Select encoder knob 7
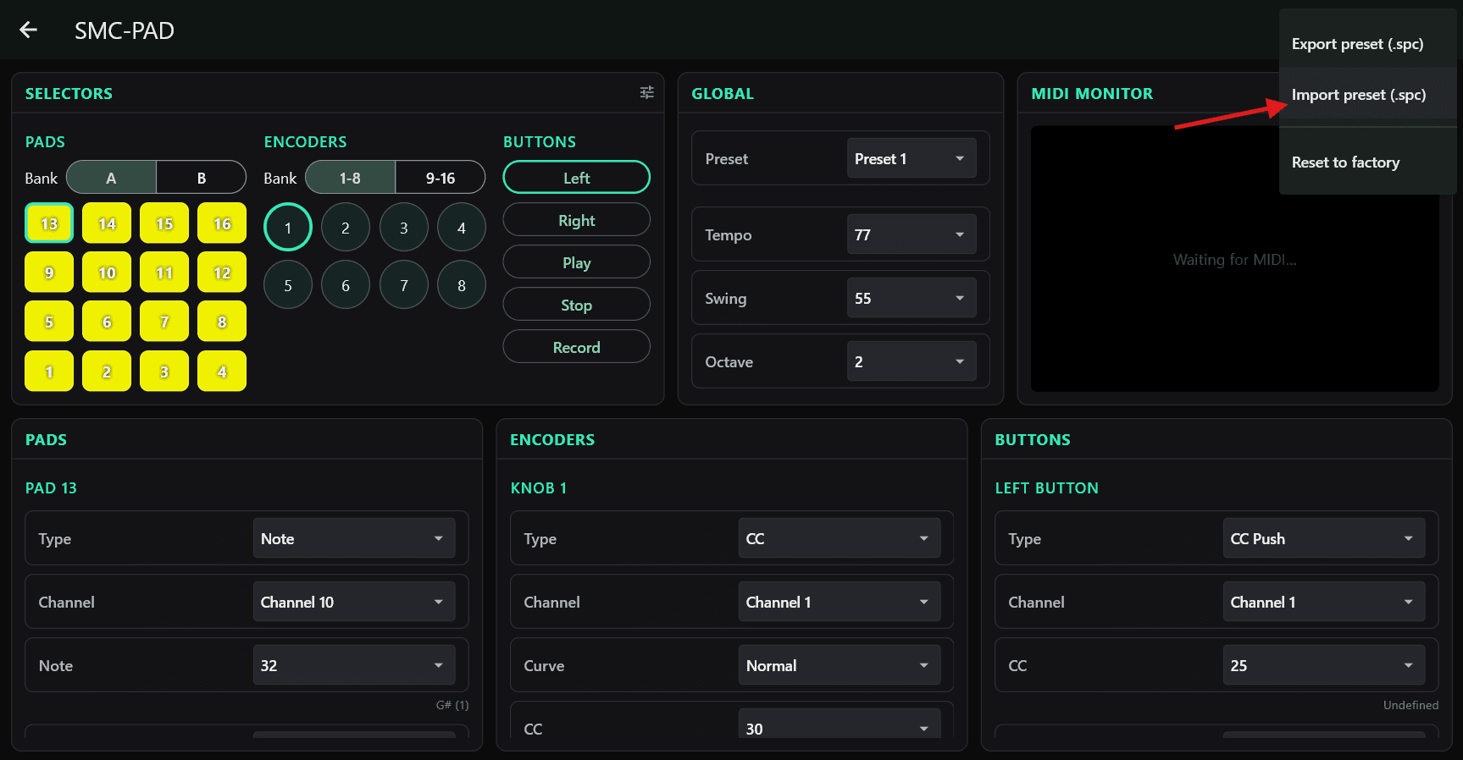The width and height of the screenshot is (1463, 760). click(x=404, y=284)
